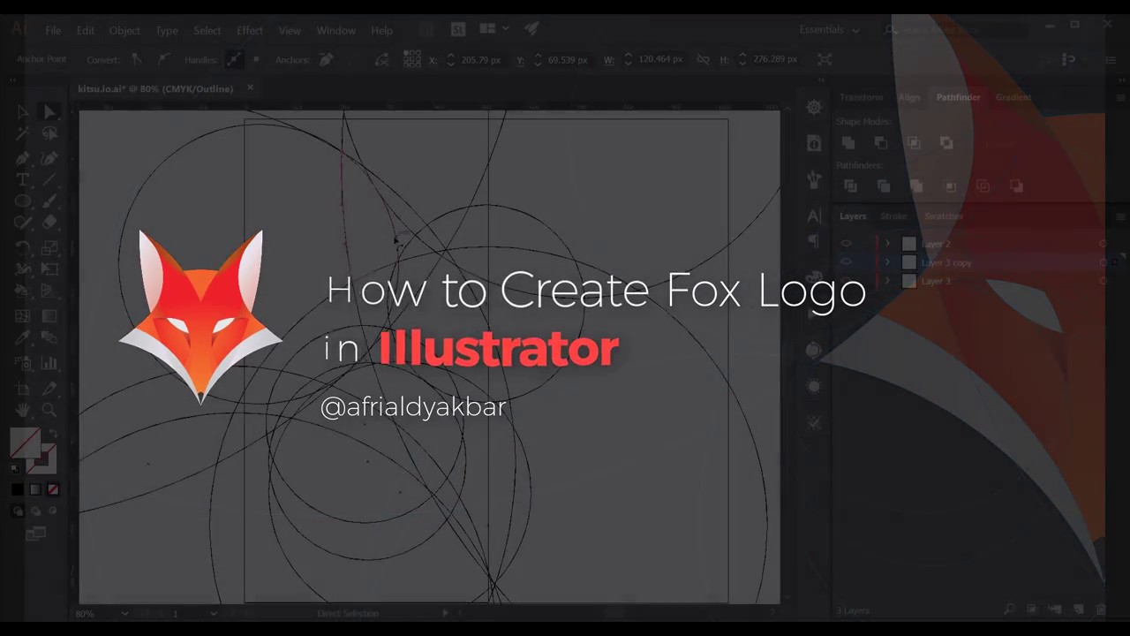Click the Merge pathfinder icon
The width and height of the screenshot is (1130, 636).
coord(916,185)
